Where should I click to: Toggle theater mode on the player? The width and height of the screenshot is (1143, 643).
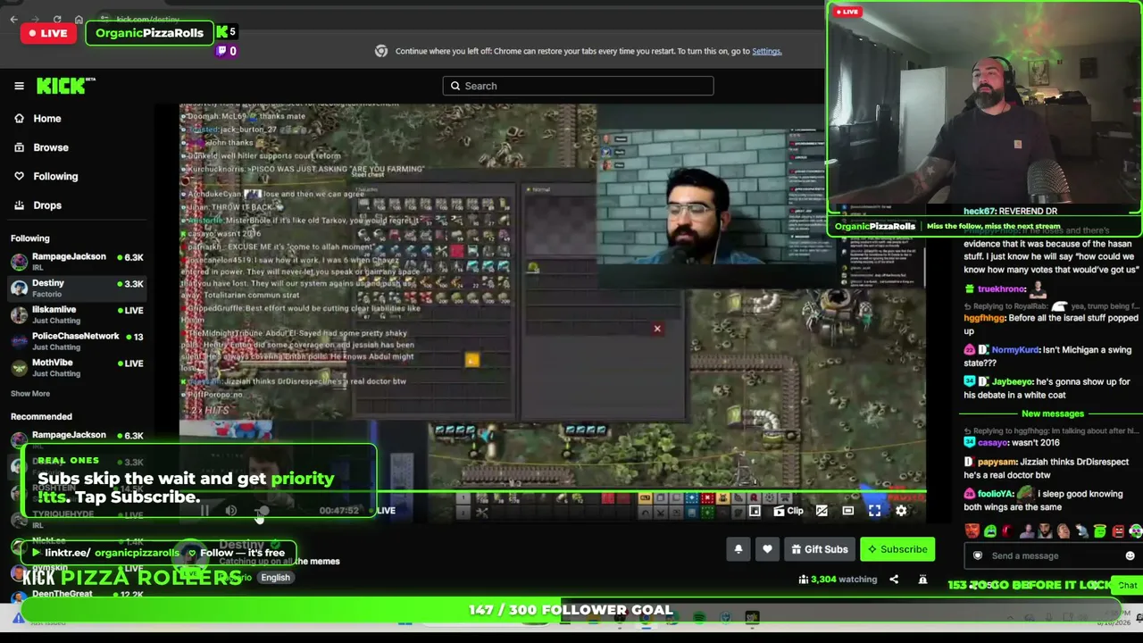(x=848, y=511)
